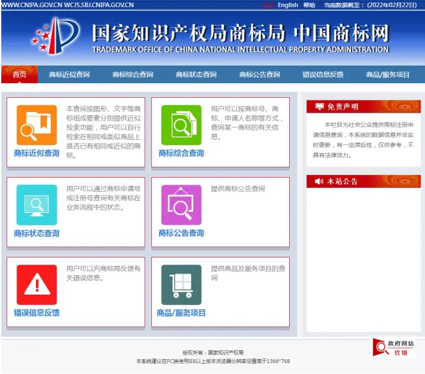This screenshot has height=374, width=425.
Task: Click the description starting 用户可以通过商标申请号
Action: [104, 198]
